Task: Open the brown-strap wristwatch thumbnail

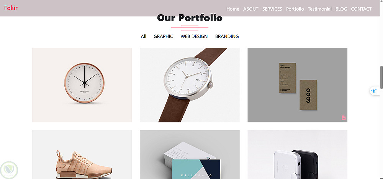Action: click(x=190, y=85)
